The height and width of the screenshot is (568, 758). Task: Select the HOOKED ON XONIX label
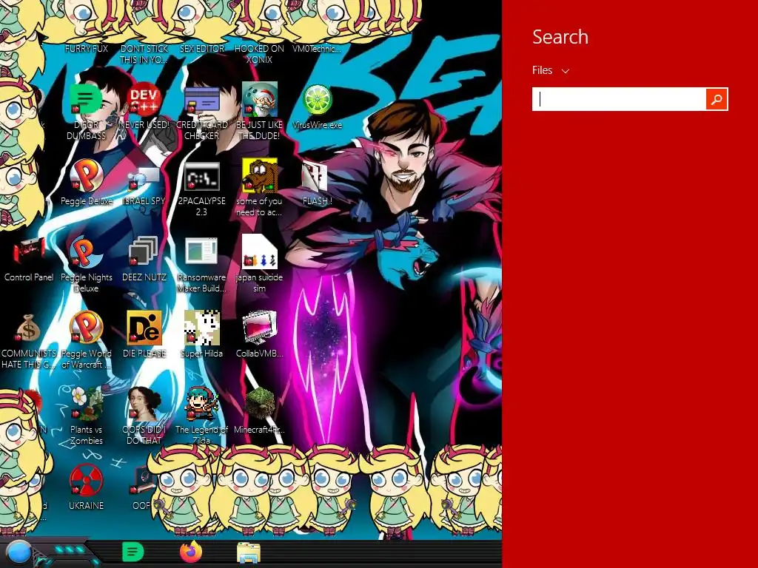pos(260,54)
